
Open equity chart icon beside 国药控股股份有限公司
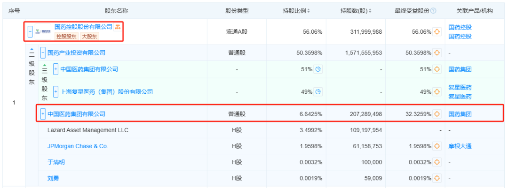coord(118,27)
